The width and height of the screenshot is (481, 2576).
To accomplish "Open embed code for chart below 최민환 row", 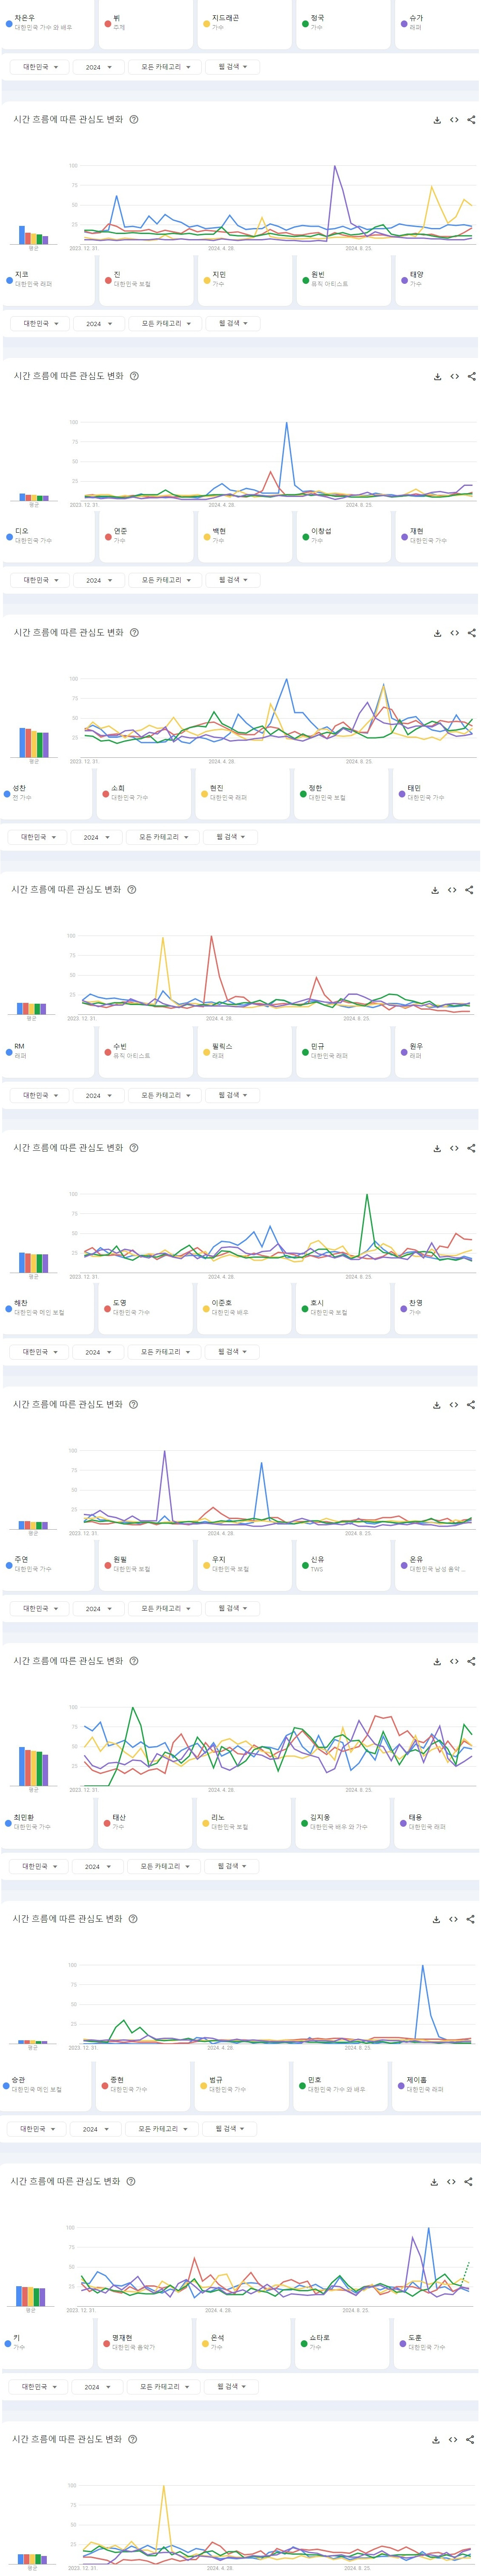I will [453, 1919].
